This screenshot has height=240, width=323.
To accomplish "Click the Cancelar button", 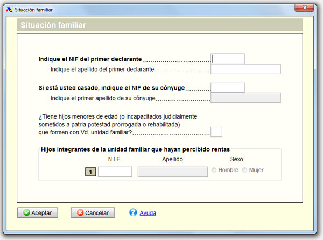I will pyautogui.click(x=93, y=212).
